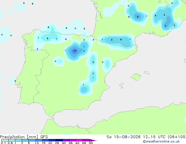Click the 20–25 mm legend color box
The height and width of the screenshot is (144, 186).
(x=53, y=140)
